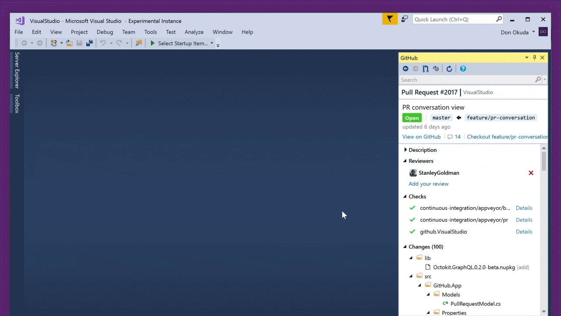Remove StanleyGoldman red X status
The height and width of the screenshot is (316, 561).
[531, 173]
